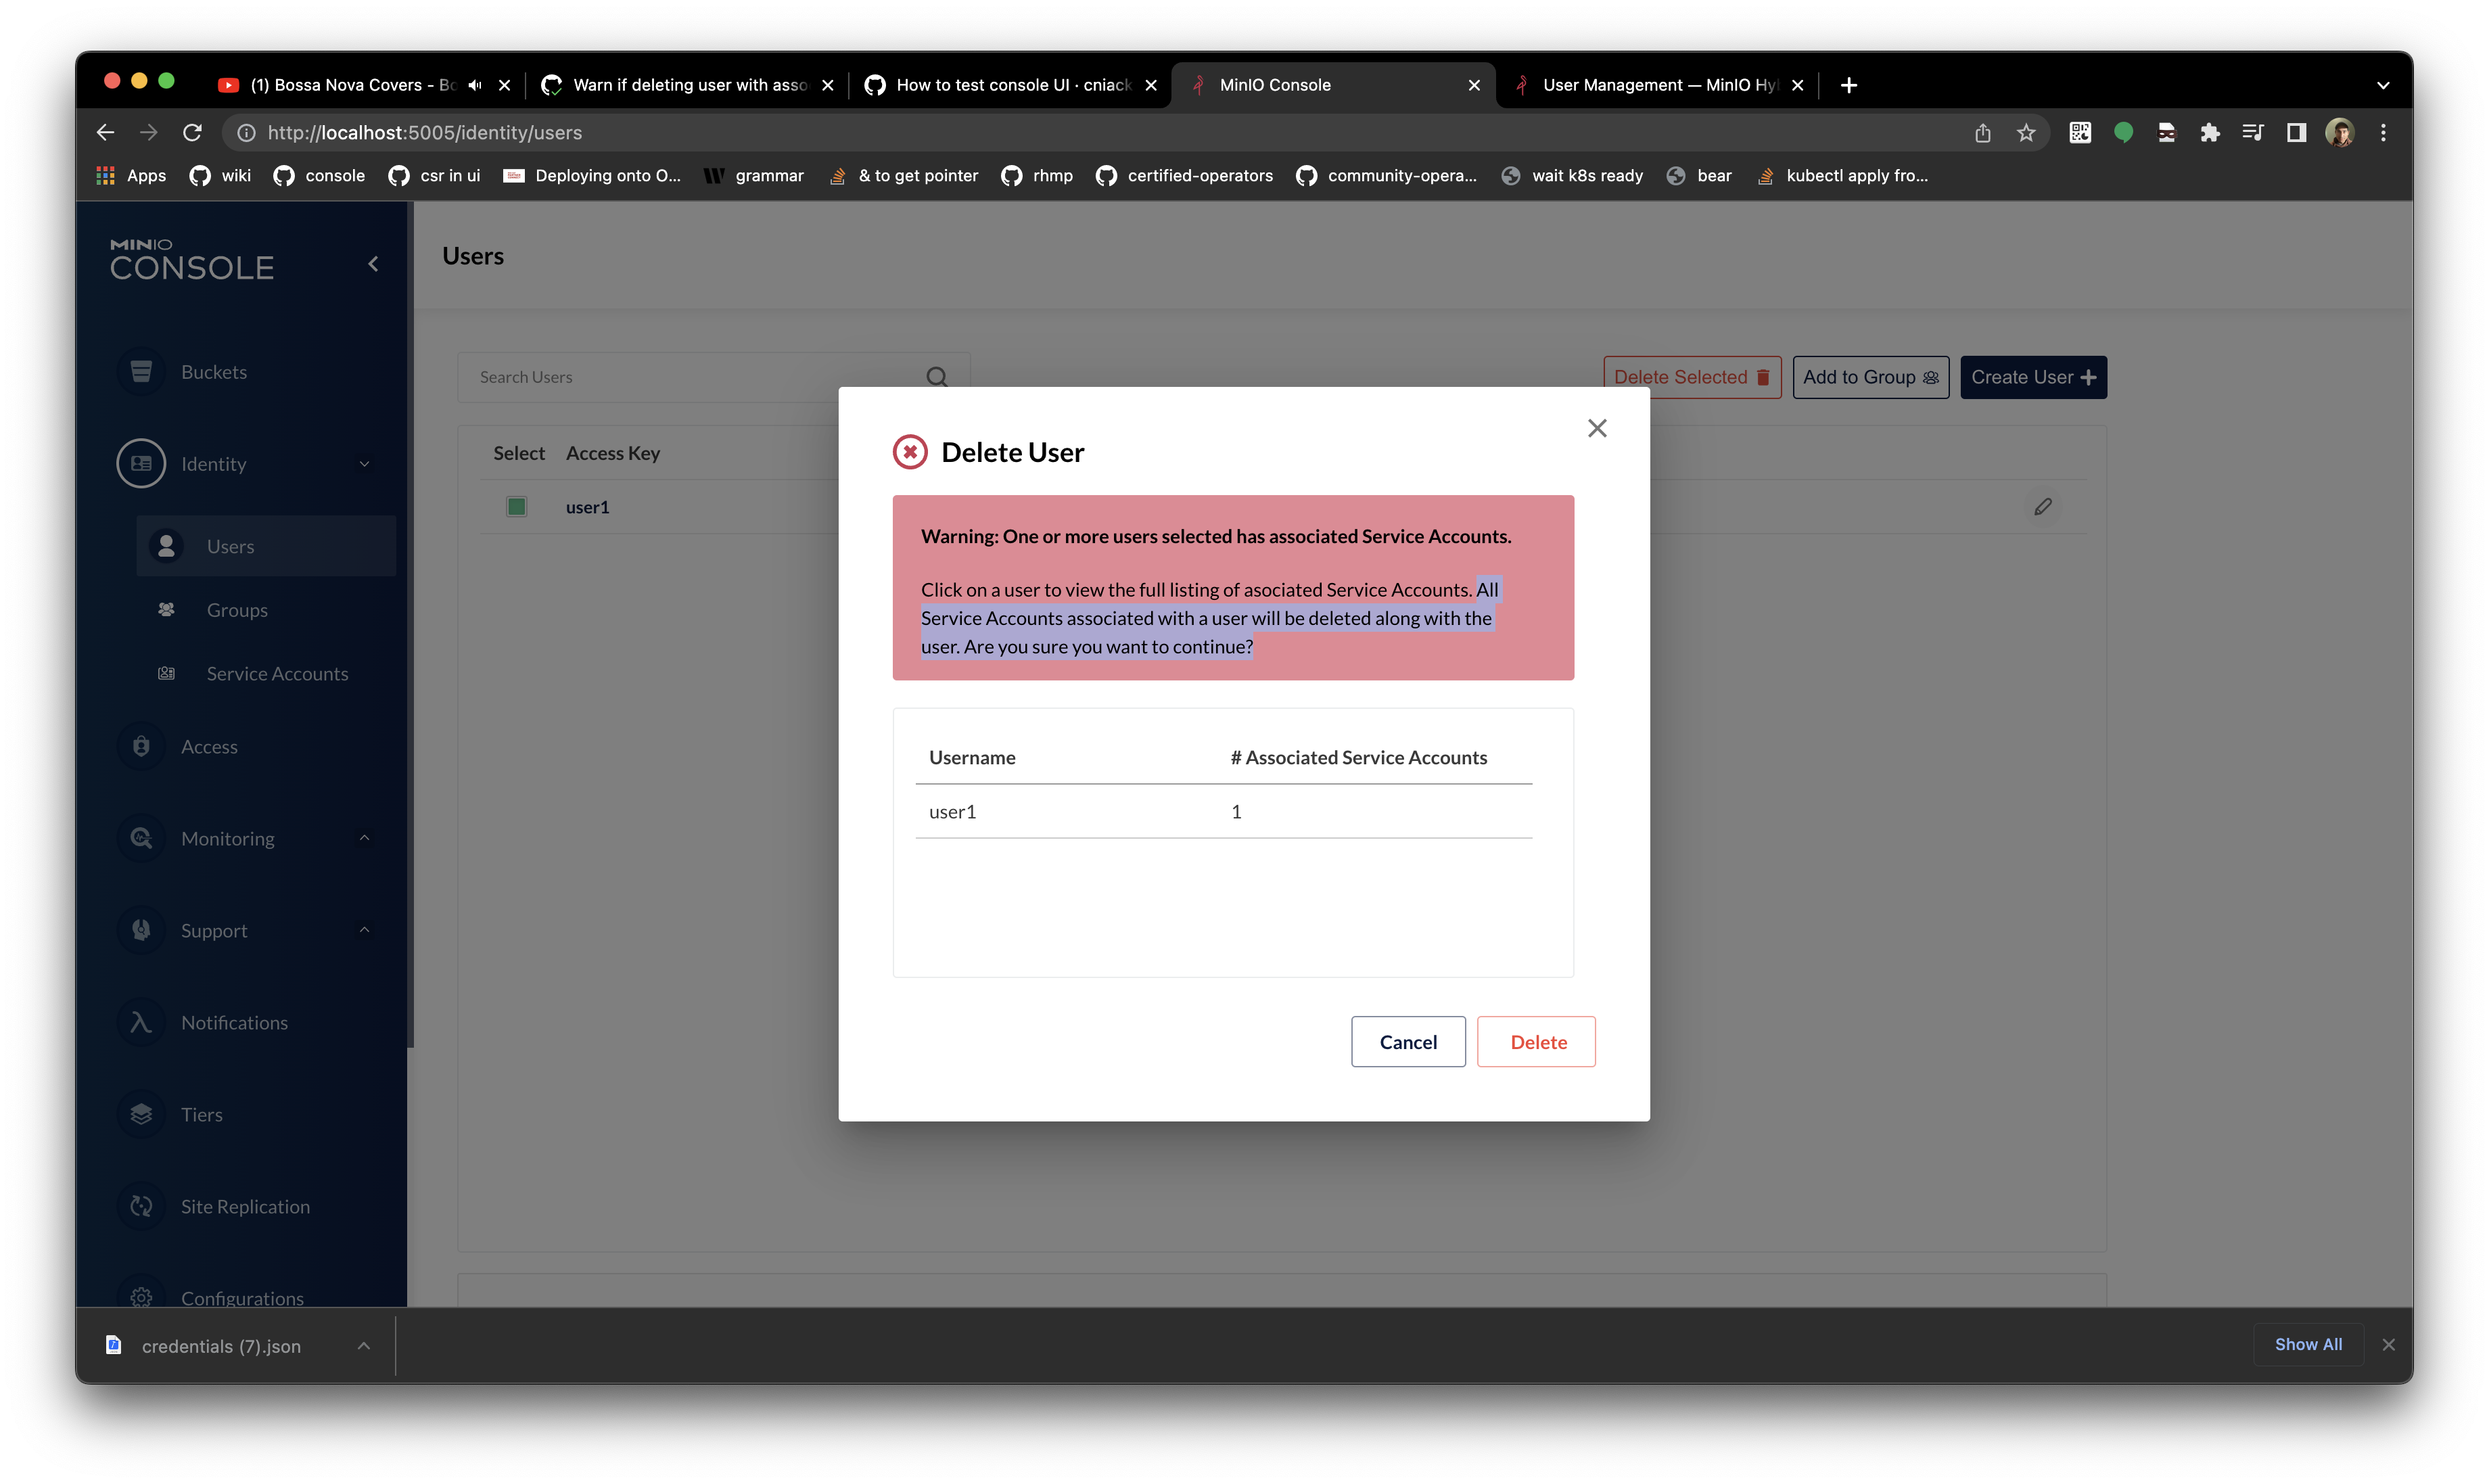Expand the Identity menu chevron

click(x=364, y=464)
